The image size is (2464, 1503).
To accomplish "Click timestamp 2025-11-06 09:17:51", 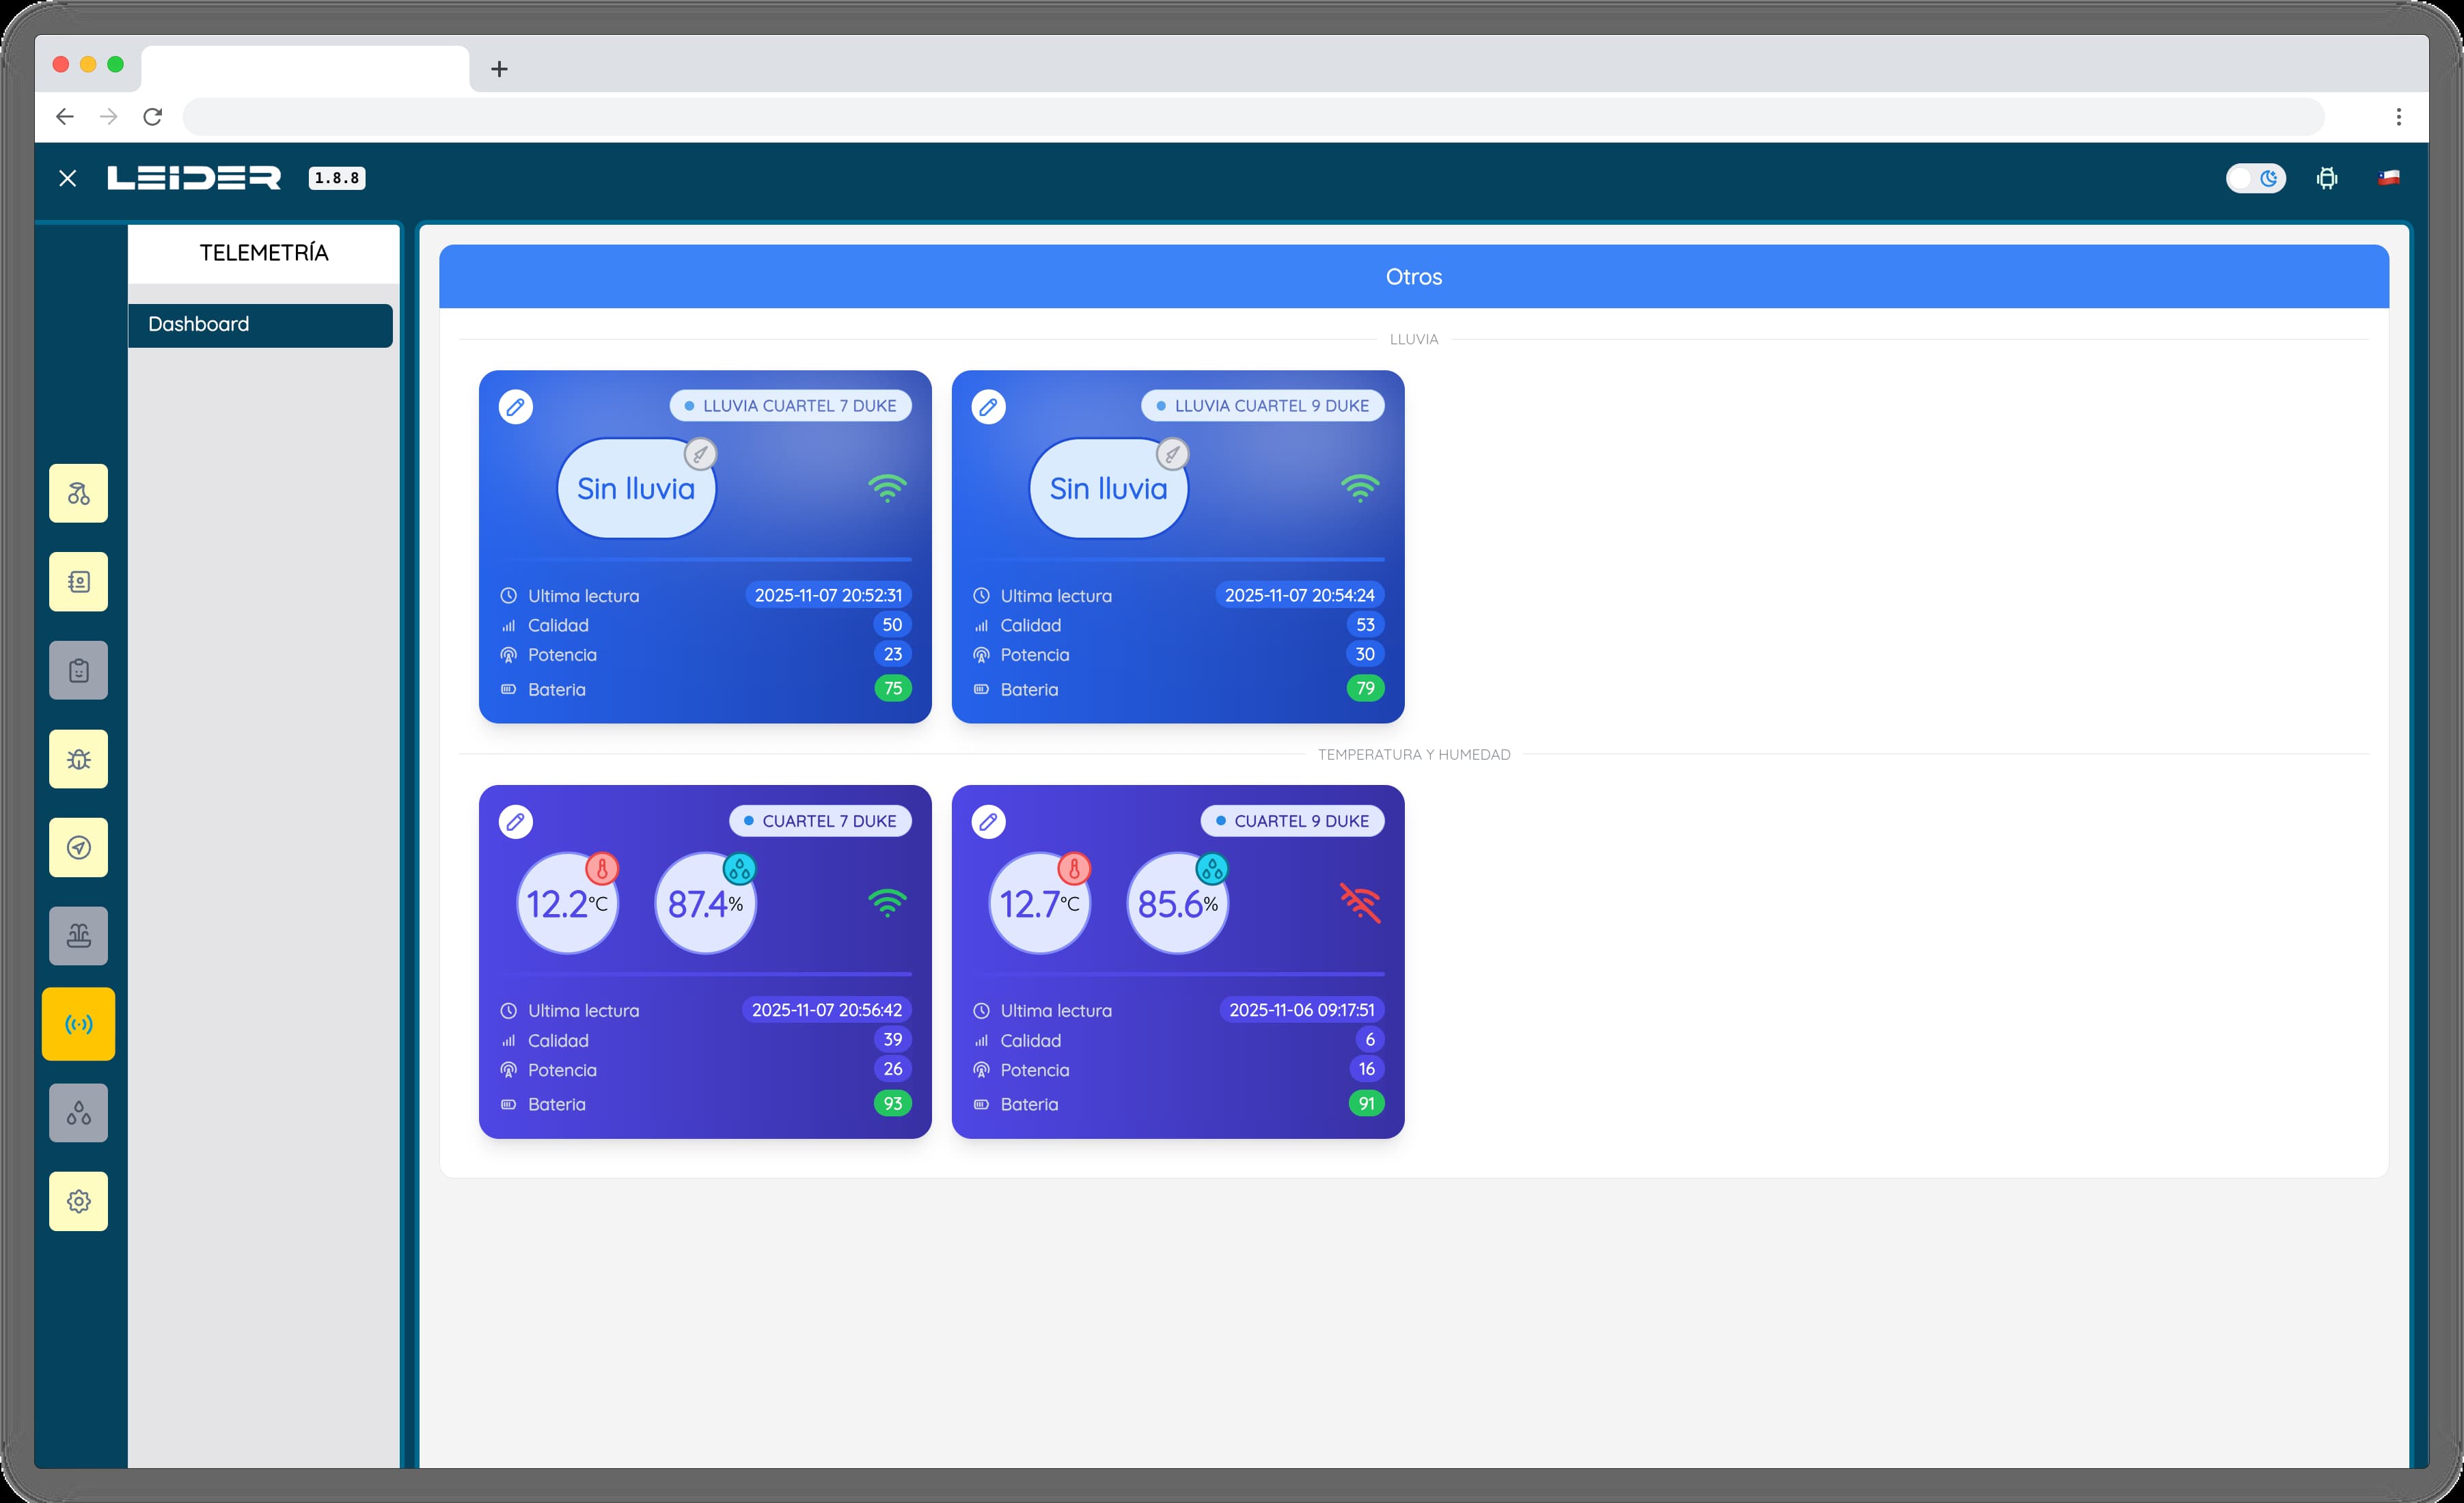I will (1302, 1010).
